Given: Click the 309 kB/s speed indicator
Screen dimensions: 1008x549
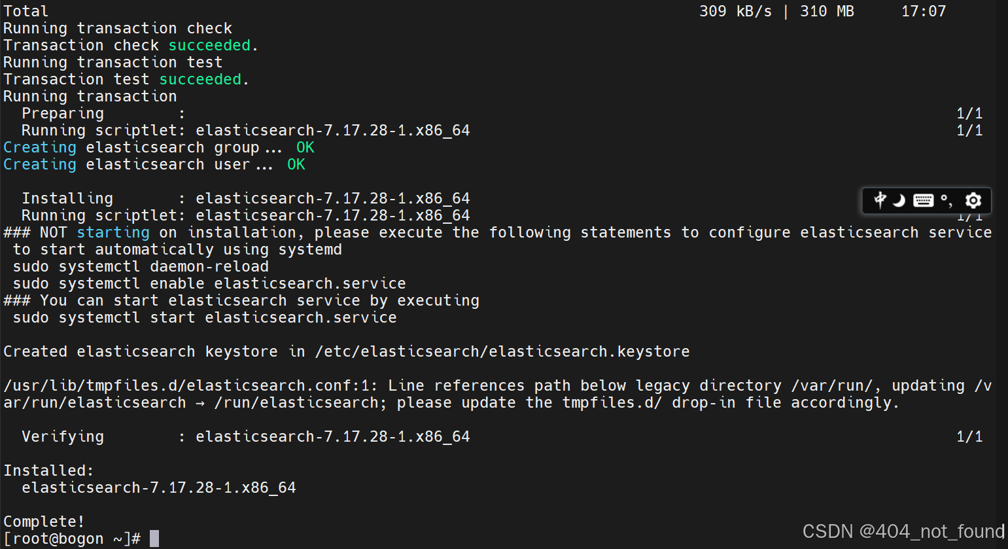Looking at the screenshot, I should click(736, 10).
